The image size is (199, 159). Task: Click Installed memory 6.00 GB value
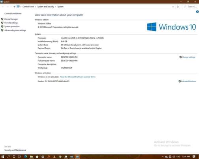[x=64, y=41]
